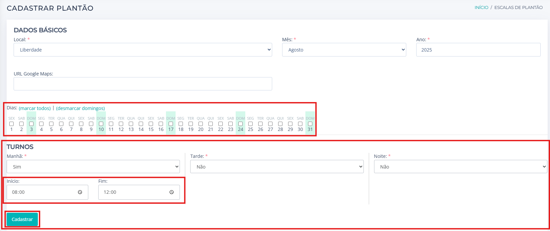Focus the Ano field showing 2025
This screenshot has width=550, height=231.
point(478,50)
